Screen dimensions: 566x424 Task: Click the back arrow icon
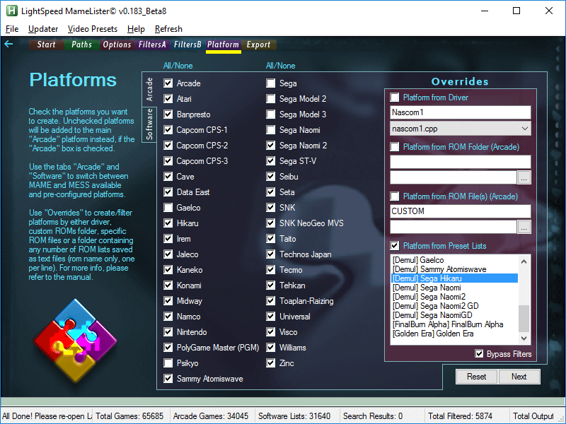[x=8, y=45]
